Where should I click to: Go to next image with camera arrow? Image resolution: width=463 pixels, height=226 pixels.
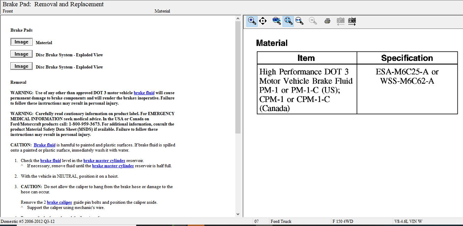(352, 21)
